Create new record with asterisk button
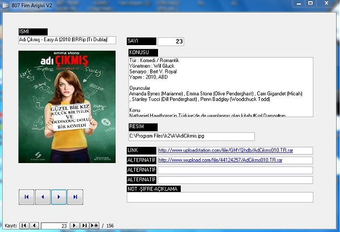This screenshot has height=232, width=340. click(95, 226)
